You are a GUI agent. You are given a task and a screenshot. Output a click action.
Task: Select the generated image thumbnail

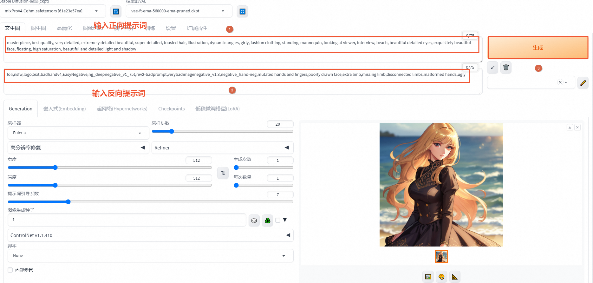pos(441,257)
